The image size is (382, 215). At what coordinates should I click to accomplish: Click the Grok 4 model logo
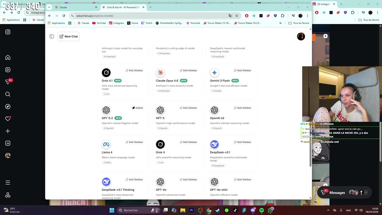[x=160, y=145]
